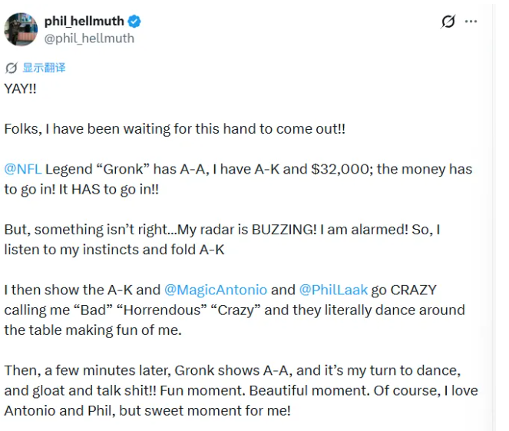The width and height of the screenshot is (509, 431).
Task: Click the small icon beside 显示翻译
Action: tap(12, 68)
